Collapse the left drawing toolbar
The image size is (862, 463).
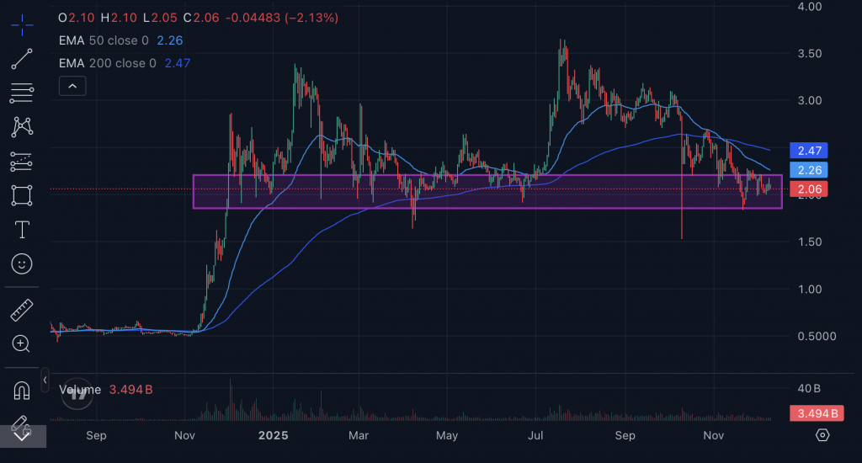click(44, 381)
